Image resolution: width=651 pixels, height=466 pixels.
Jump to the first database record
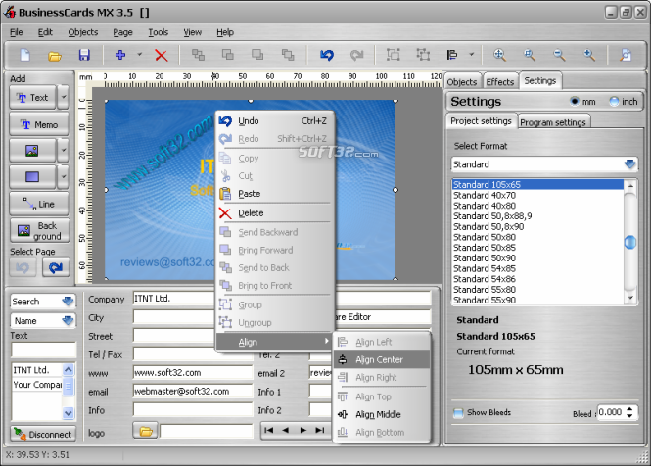point(268,431)
